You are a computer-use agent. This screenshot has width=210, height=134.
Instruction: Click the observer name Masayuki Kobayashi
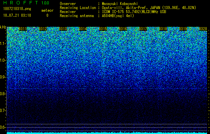[120, 4]
